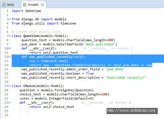Collapse the __str__ method fold at line 10

[10, 48]
